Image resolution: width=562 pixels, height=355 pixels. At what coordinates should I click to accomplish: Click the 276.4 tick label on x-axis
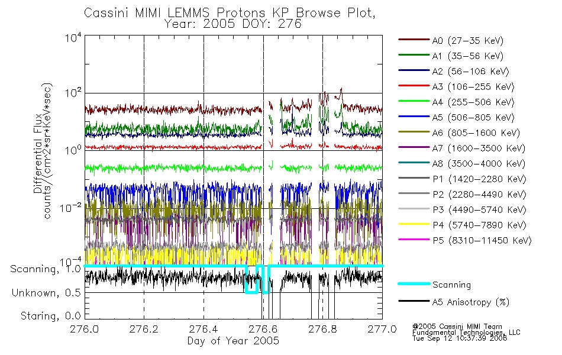click(x=204, y=329)
